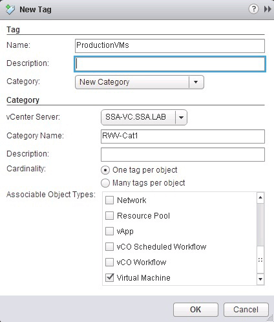Enable the Resource Pool checkbox
Viewport: 274px width, 322px height.
pos(109,216)
